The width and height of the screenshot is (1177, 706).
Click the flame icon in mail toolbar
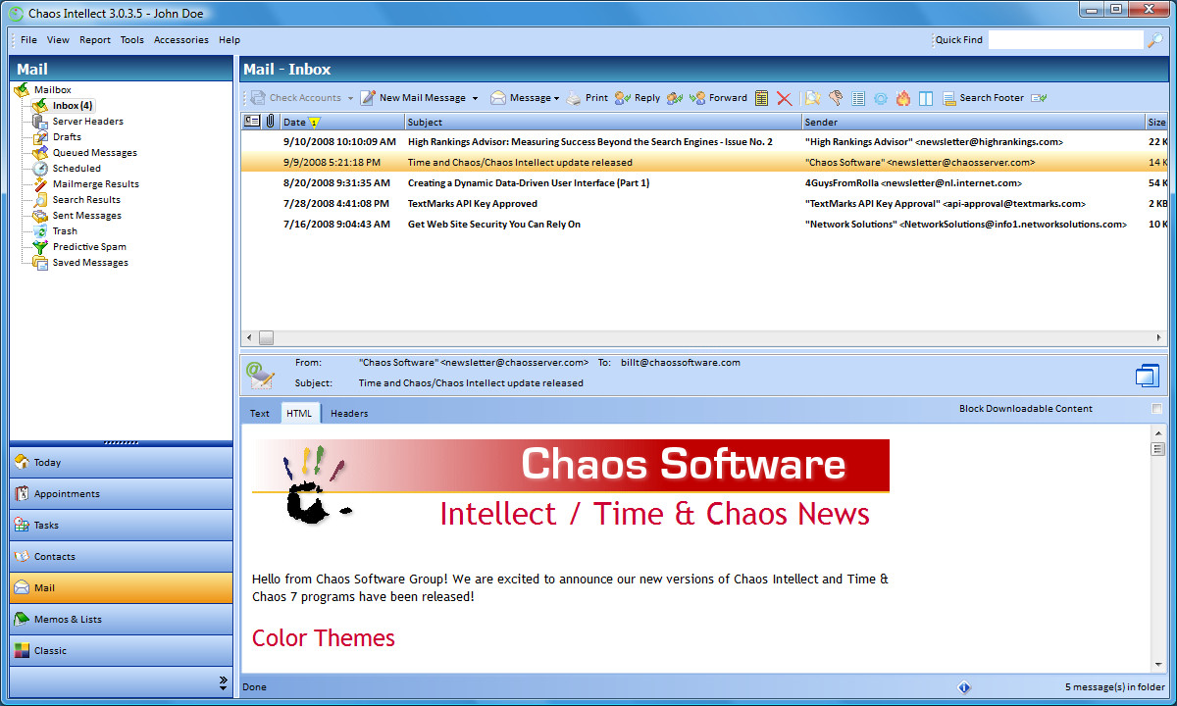(903, 98)
